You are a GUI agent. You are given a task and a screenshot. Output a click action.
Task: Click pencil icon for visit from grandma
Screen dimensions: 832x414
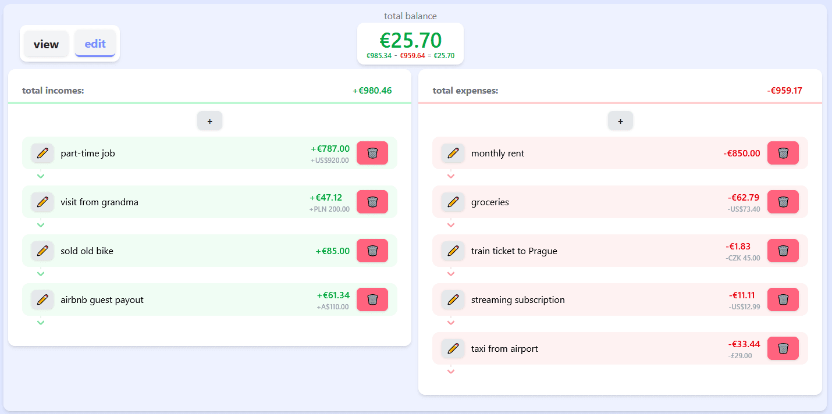point(42,202)
